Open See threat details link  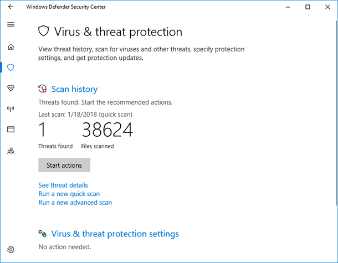click(63, 185)
